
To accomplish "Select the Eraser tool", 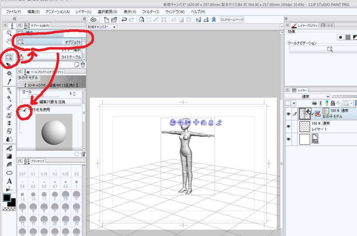I will (x=9, y=131).
